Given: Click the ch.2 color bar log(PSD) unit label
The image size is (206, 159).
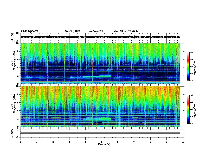Looking at the screenshot, I should tap(195, 110).
